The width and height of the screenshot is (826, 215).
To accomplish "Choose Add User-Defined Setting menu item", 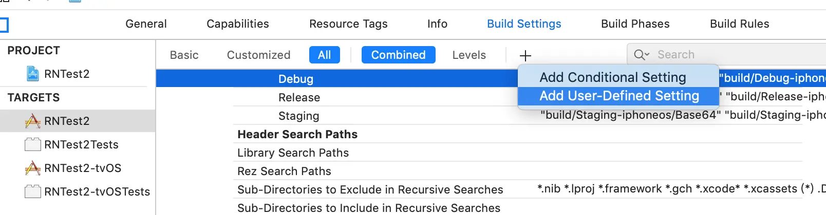I will (x=618, y=96).
